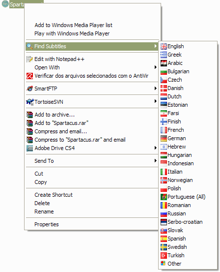Click the Hebrew flag icon
The image size is (220, 272).
[164, 147]
